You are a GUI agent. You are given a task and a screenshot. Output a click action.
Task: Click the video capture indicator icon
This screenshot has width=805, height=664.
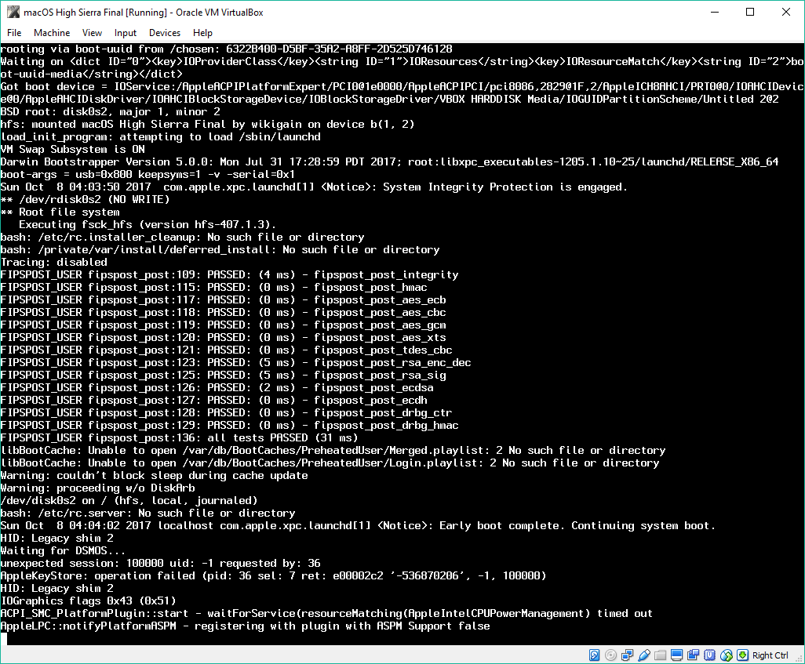point(693,655)
